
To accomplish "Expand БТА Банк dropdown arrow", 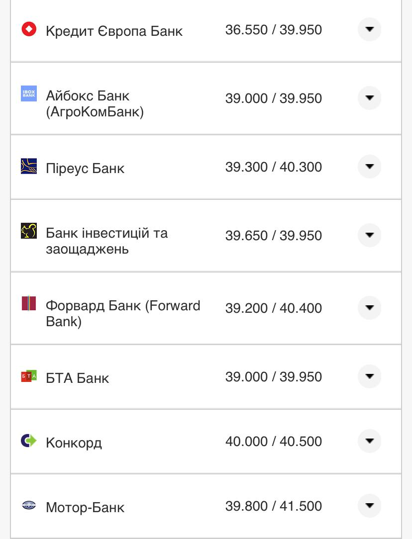I will tap(369, 377).
